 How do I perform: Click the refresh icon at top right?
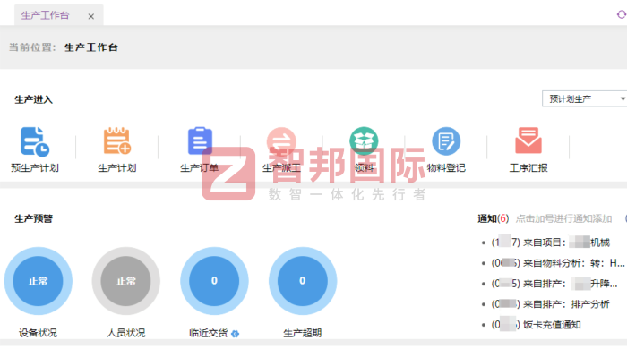click(622, 15)
